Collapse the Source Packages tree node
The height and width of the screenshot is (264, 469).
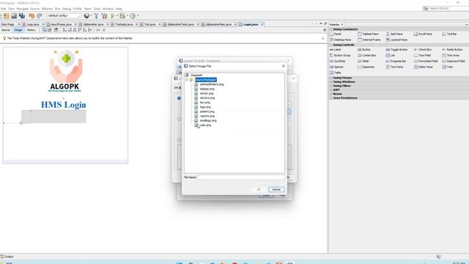(187, 80)
